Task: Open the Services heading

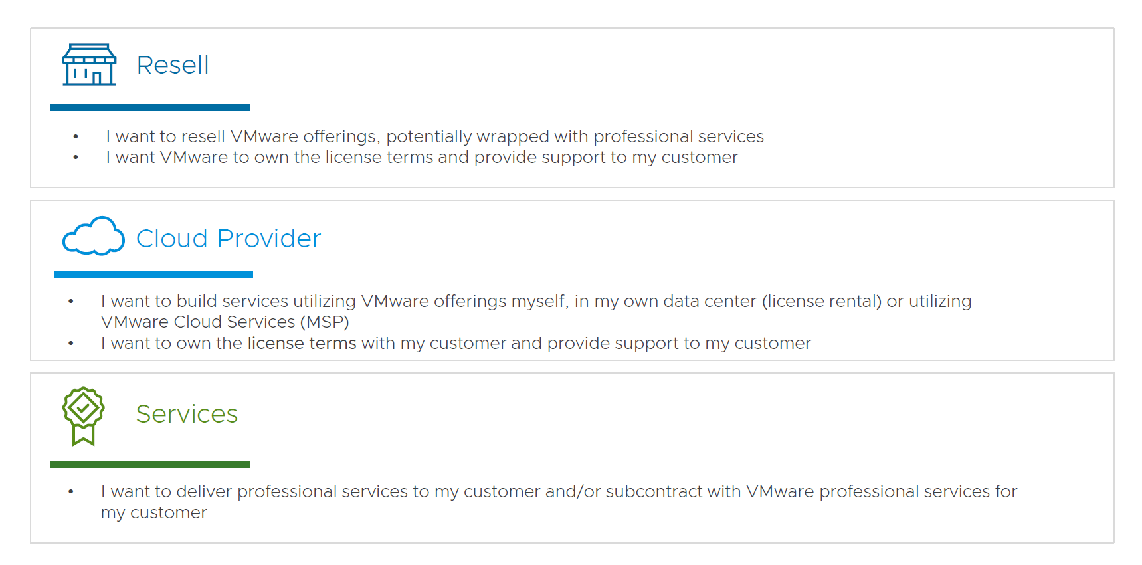Action: 187,414
